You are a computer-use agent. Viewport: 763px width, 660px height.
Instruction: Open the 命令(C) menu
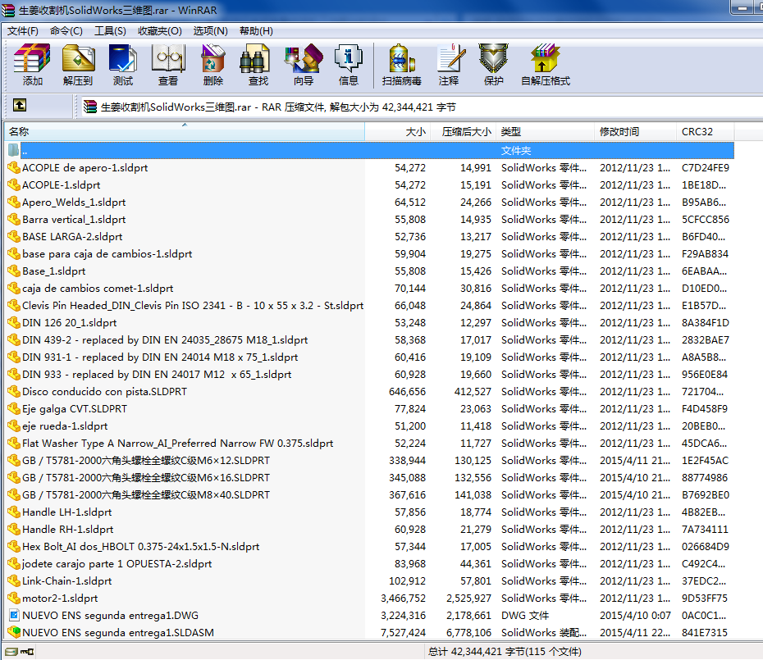coord(66,30)
